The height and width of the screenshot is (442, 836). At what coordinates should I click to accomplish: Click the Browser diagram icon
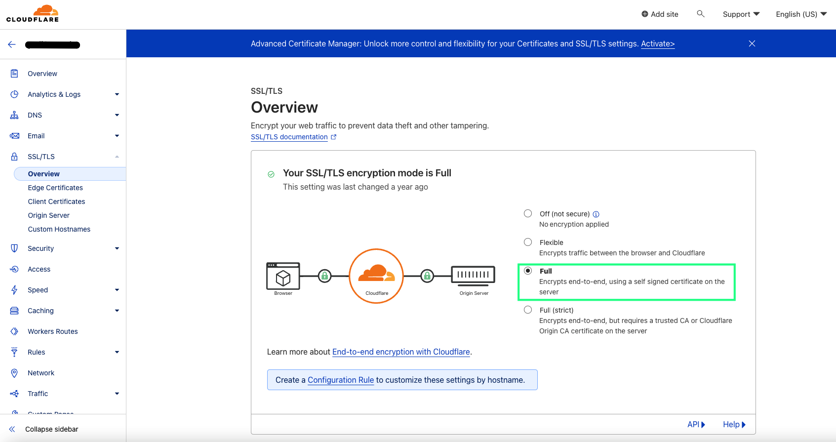tap(283, 276)
